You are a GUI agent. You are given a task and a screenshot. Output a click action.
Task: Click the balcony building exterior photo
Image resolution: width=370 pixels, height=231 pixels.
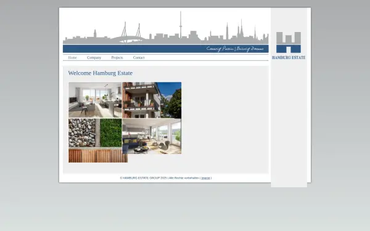click(152, 100)
